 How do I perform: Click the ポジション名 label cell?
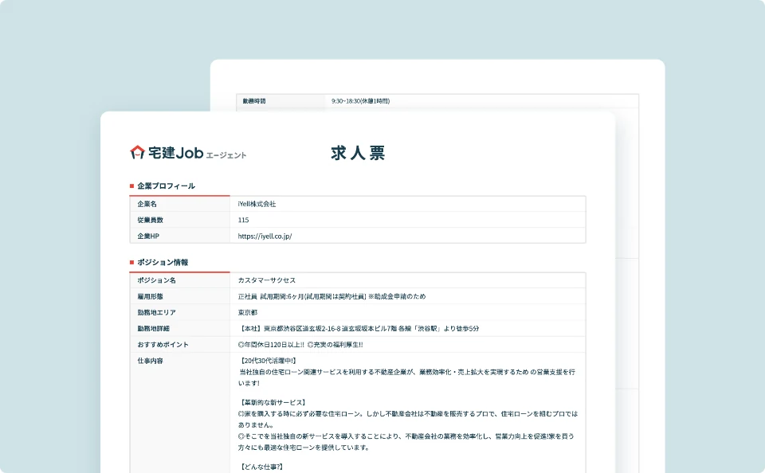(x=179, y=280)
